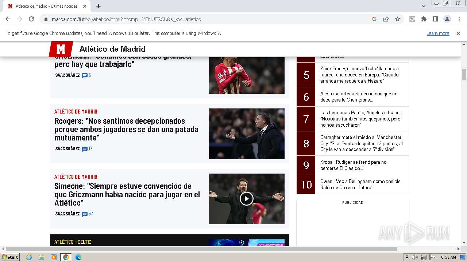Show hidden system tray icons
Viewport: 467px width, 262px height.
coord(407,257)
